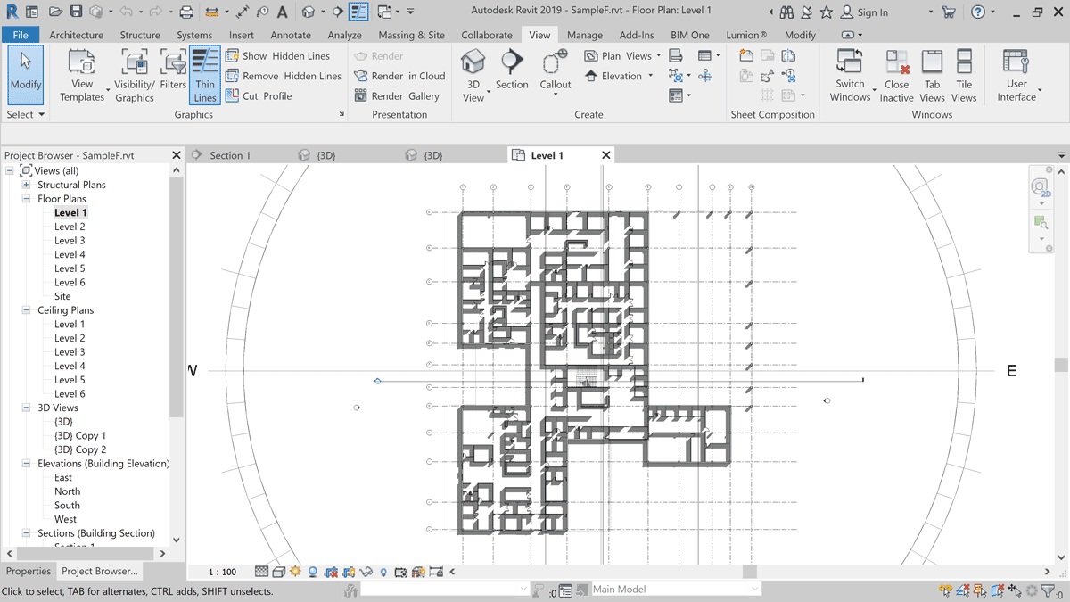Switch to the Section 1 view tab

click(229, 155)
